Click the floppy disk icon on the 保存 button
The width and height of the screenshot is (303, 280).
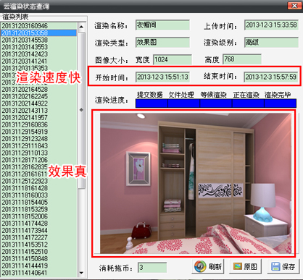(275, 266)
